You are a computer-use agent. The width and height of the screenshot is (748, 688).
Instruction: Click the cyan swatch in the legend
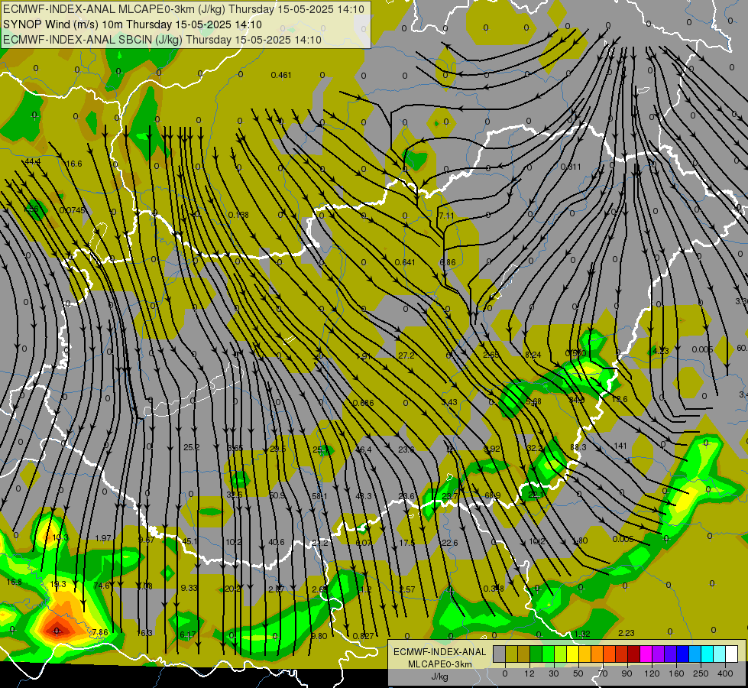707,654
